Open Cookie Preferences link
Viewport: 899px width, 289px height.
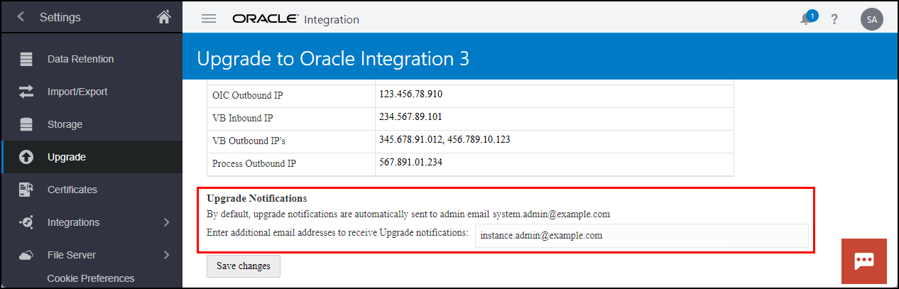tap(91, 278)
